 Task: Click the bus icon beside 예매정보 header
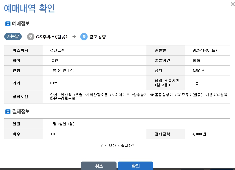(x=8, y=23)
